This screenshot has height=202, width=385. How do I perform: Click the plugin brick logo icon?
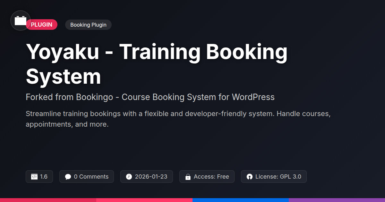click(21, 21)
